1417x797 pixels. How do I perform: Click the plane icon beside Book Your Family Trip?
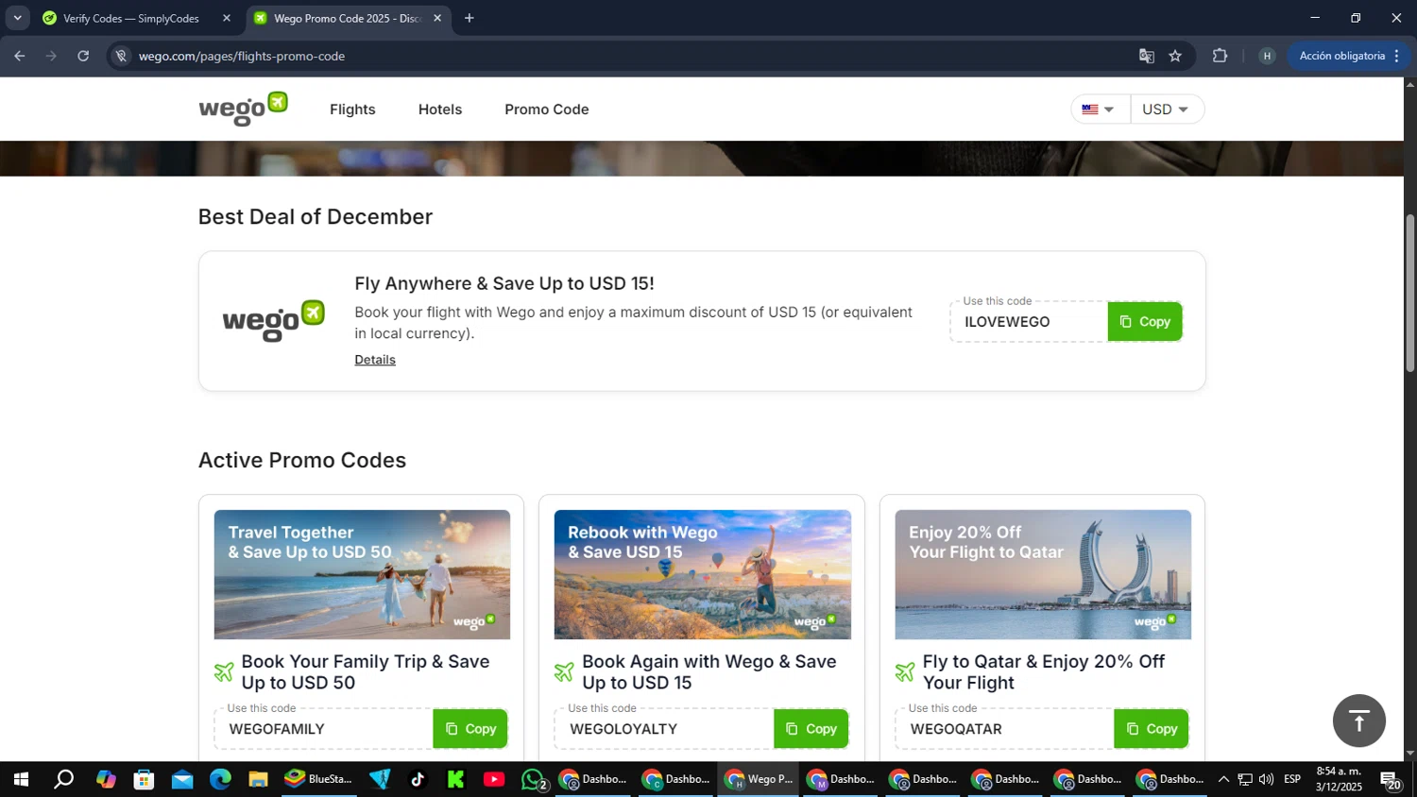[x=224, y=672]
